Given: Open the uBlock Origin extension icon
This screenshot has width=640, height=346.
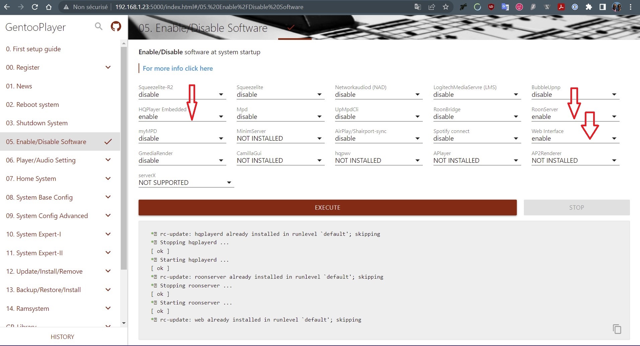Looking at the screenshot, I should 491,7.
